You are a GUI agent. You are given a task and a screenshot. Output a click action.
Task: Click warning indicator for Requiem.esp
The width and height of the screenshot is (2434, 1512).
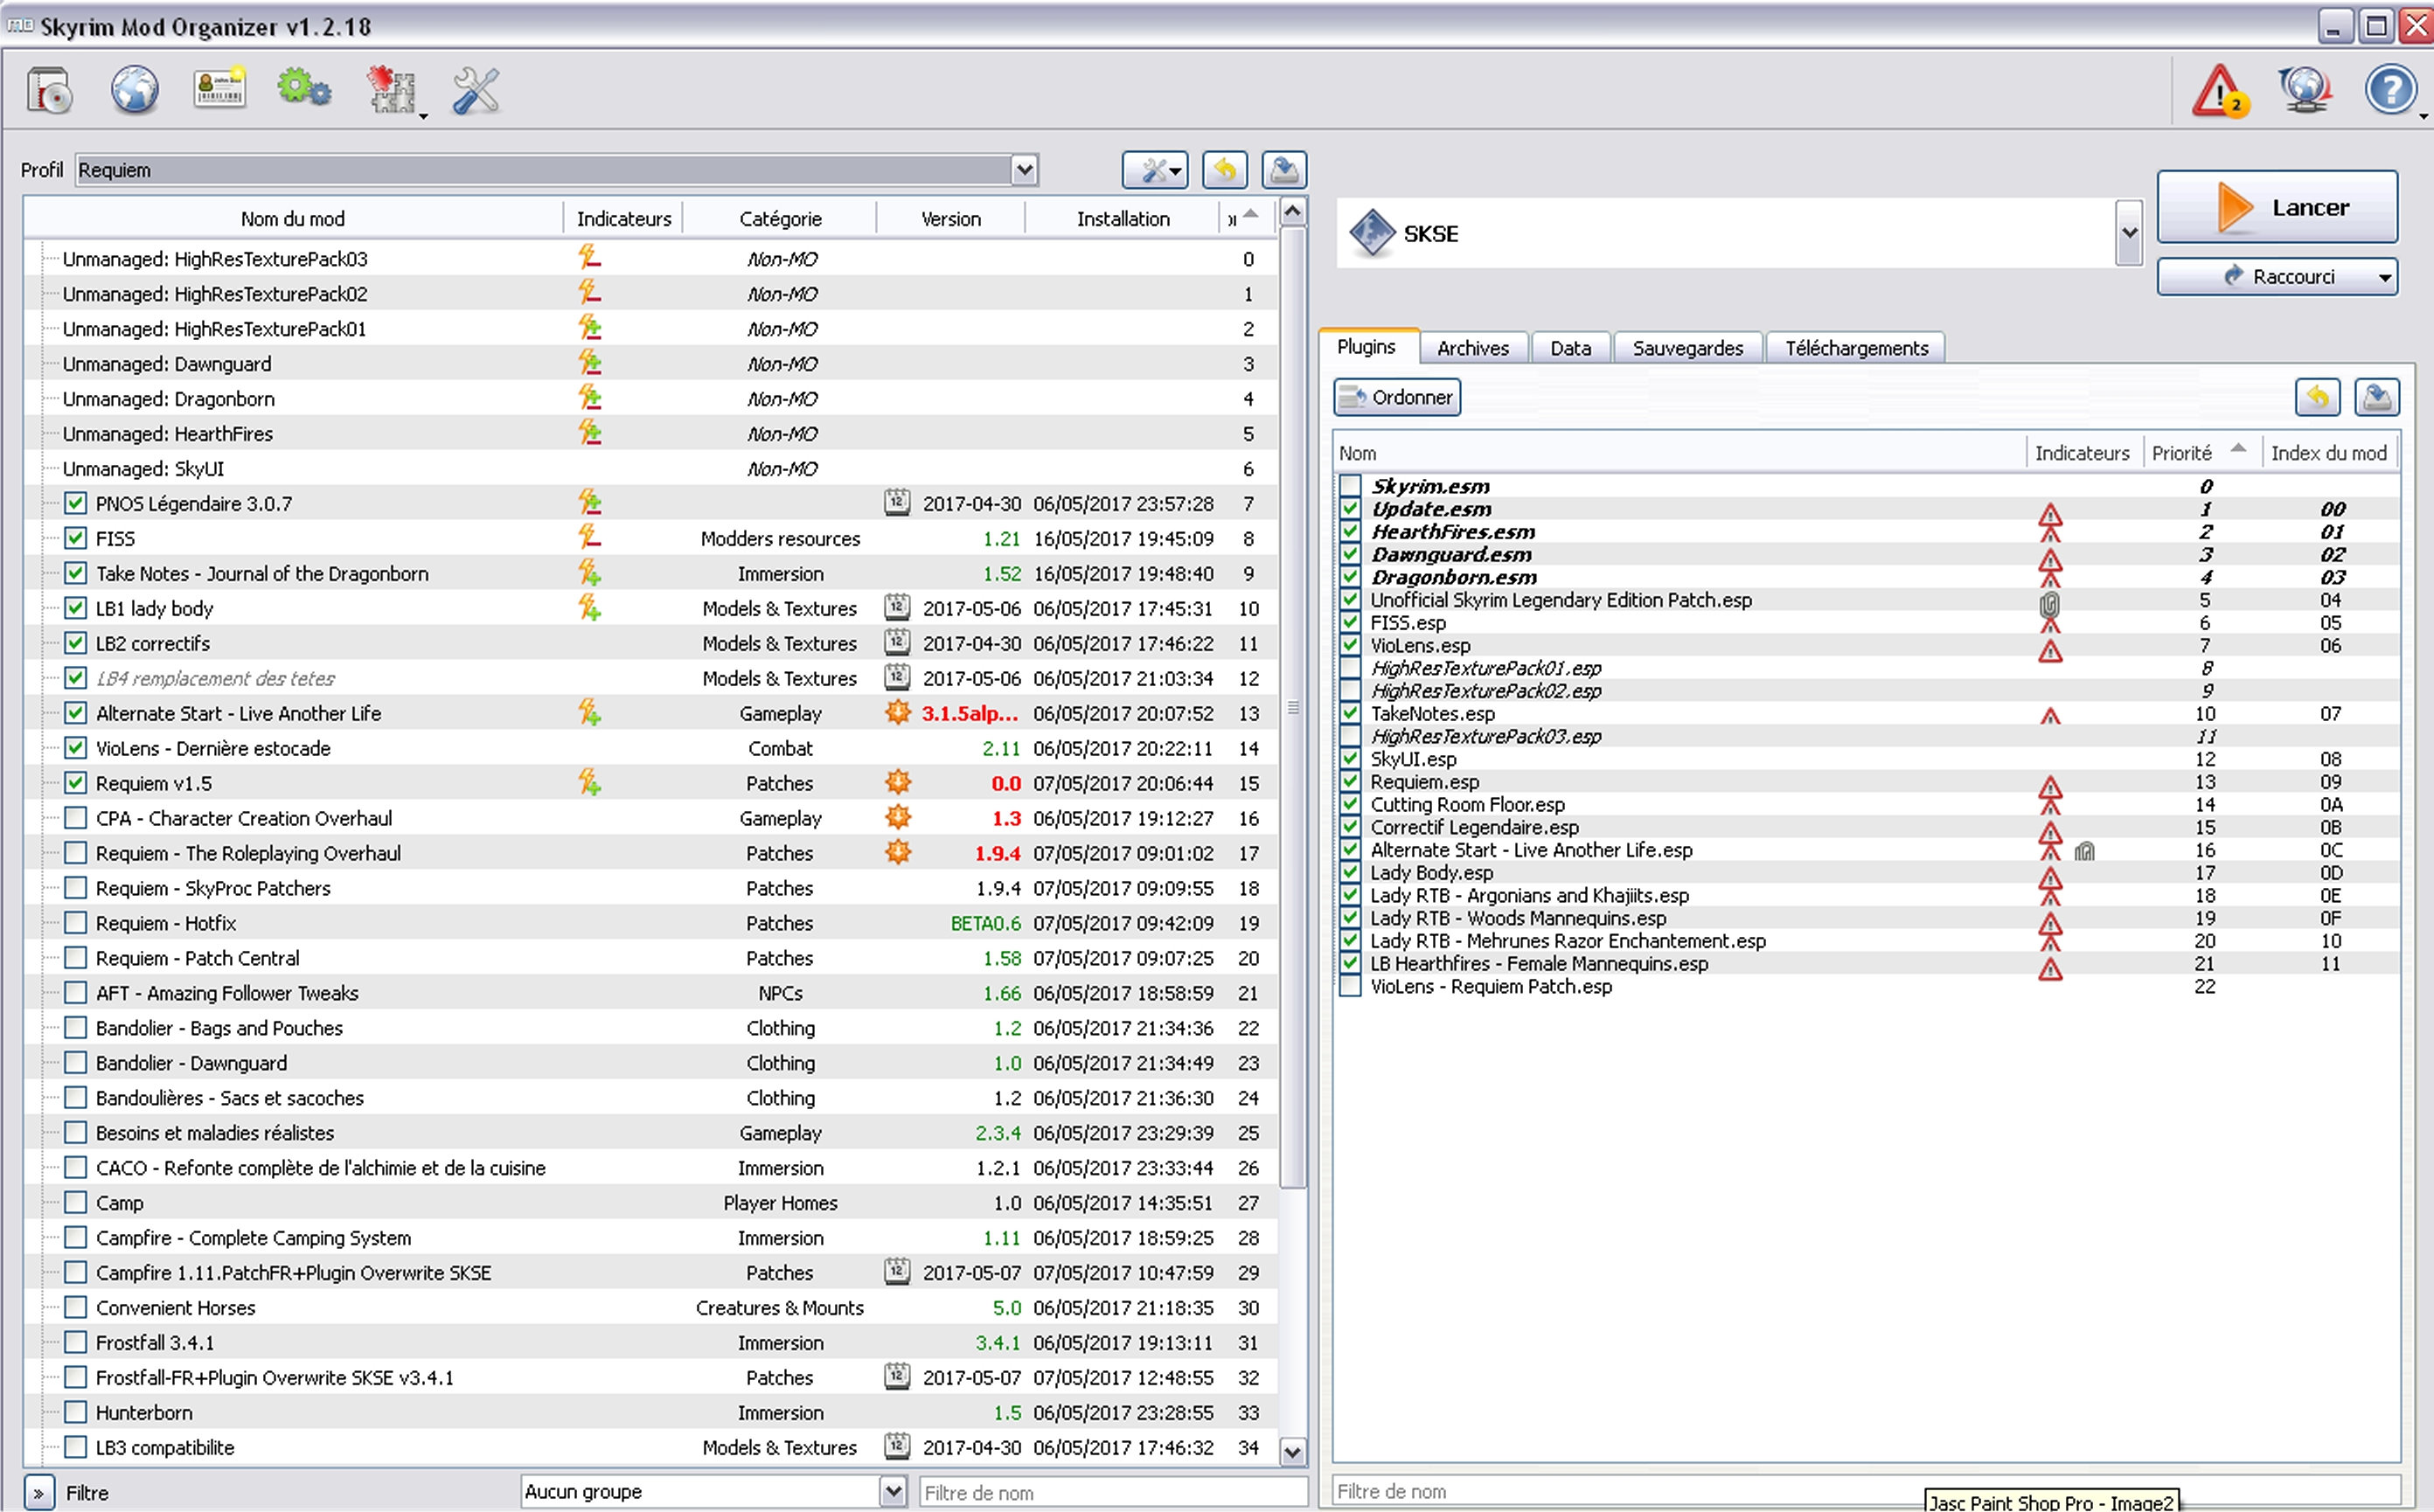[x=2050, y=788]
